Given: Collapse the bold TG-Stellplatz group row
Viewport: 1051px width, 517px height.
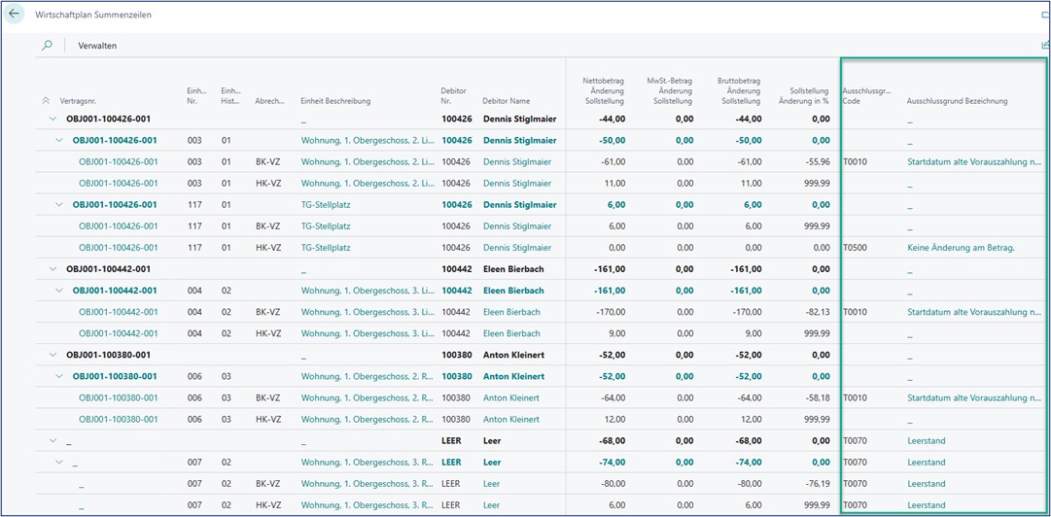Looking at the screenshot, I should point(60,205).
